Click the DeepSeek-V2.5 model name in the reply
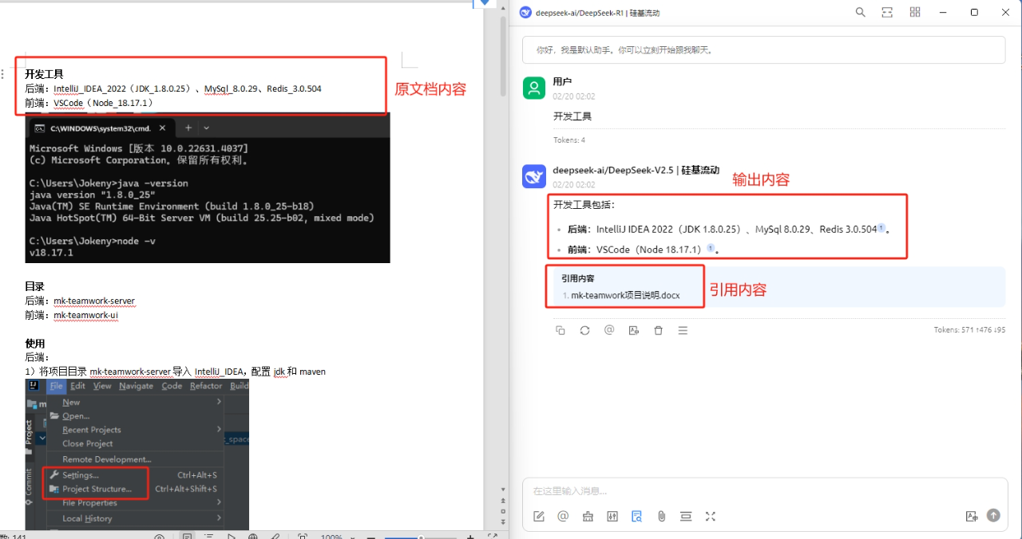 click(x=636, y=170)
